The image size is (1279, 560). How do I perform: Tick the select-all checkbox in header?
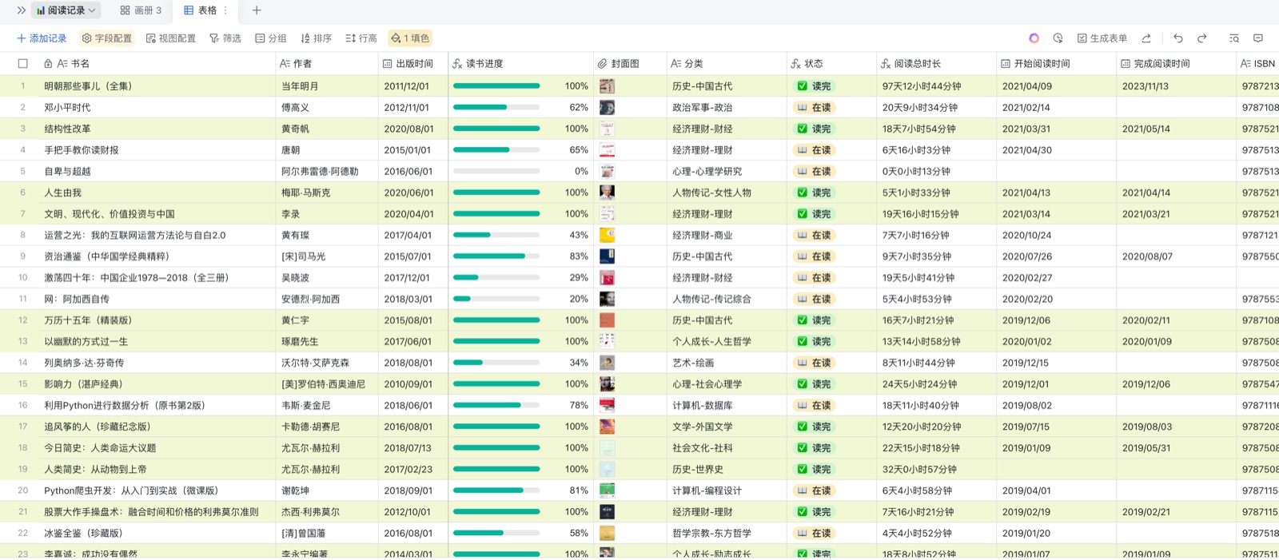[x=22, y=64]
